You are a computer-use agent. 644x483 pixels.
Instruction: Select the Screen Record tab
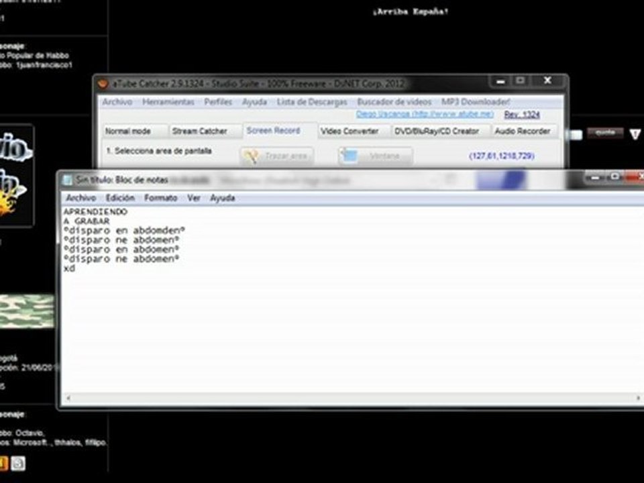point(280,131)
